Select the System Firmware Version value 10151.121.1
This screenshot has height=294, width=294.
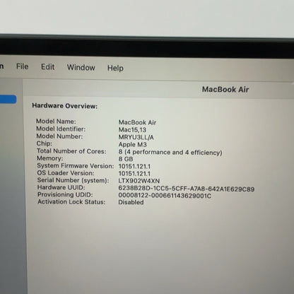point(134,166)
